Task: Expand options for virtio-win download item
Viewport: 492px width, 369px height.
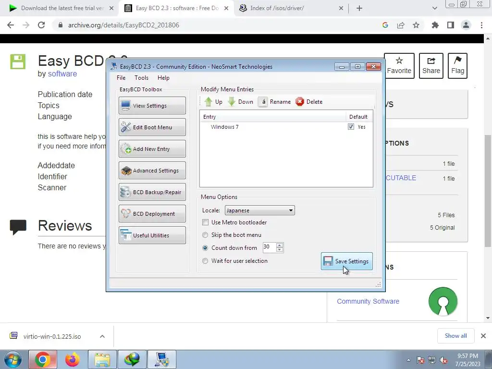Action: point(102,336)
